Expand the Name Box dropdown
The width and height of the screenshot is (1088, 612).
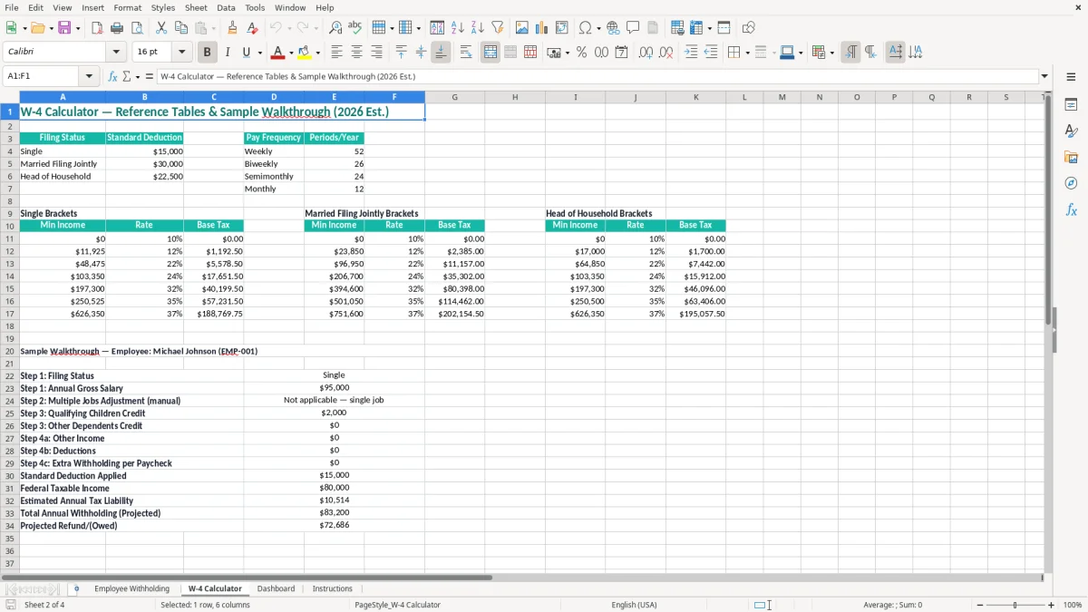(x=90, y=76)
